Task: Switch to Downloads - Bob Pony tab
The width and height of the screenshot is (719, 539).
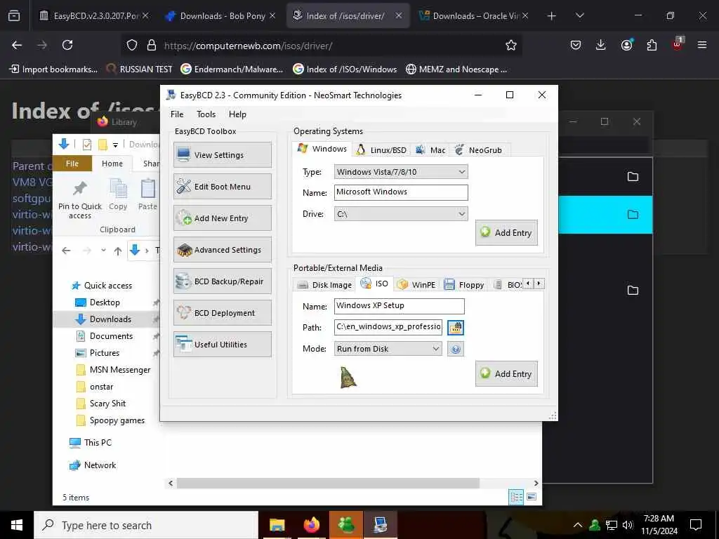Action: [x=220, y=16]
